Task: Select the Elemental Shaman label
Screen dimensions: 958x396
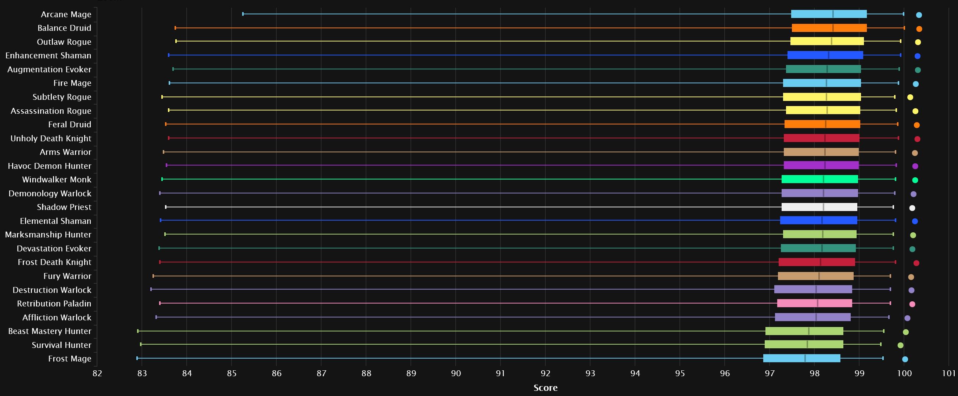Action: point(55,221)
